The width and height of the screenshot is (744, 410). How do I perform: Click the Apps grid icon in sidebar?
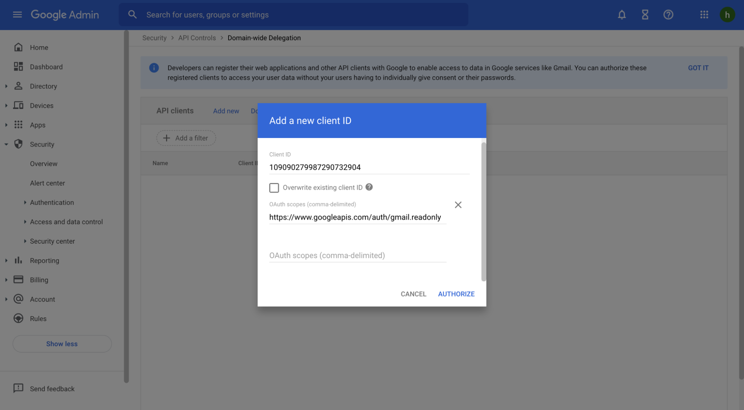18,125
